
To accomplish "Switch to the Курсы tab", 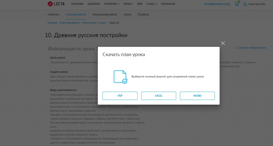I will [127, 15].
